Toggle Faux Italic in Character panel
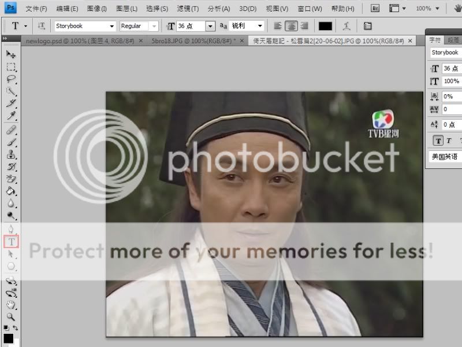Image resolution: width=462 pixels, height=347 pixels. 449,141
